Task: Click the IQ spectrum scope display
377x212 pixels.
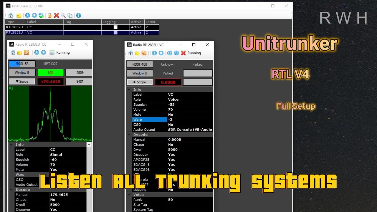Action: (x=50, y=114)
